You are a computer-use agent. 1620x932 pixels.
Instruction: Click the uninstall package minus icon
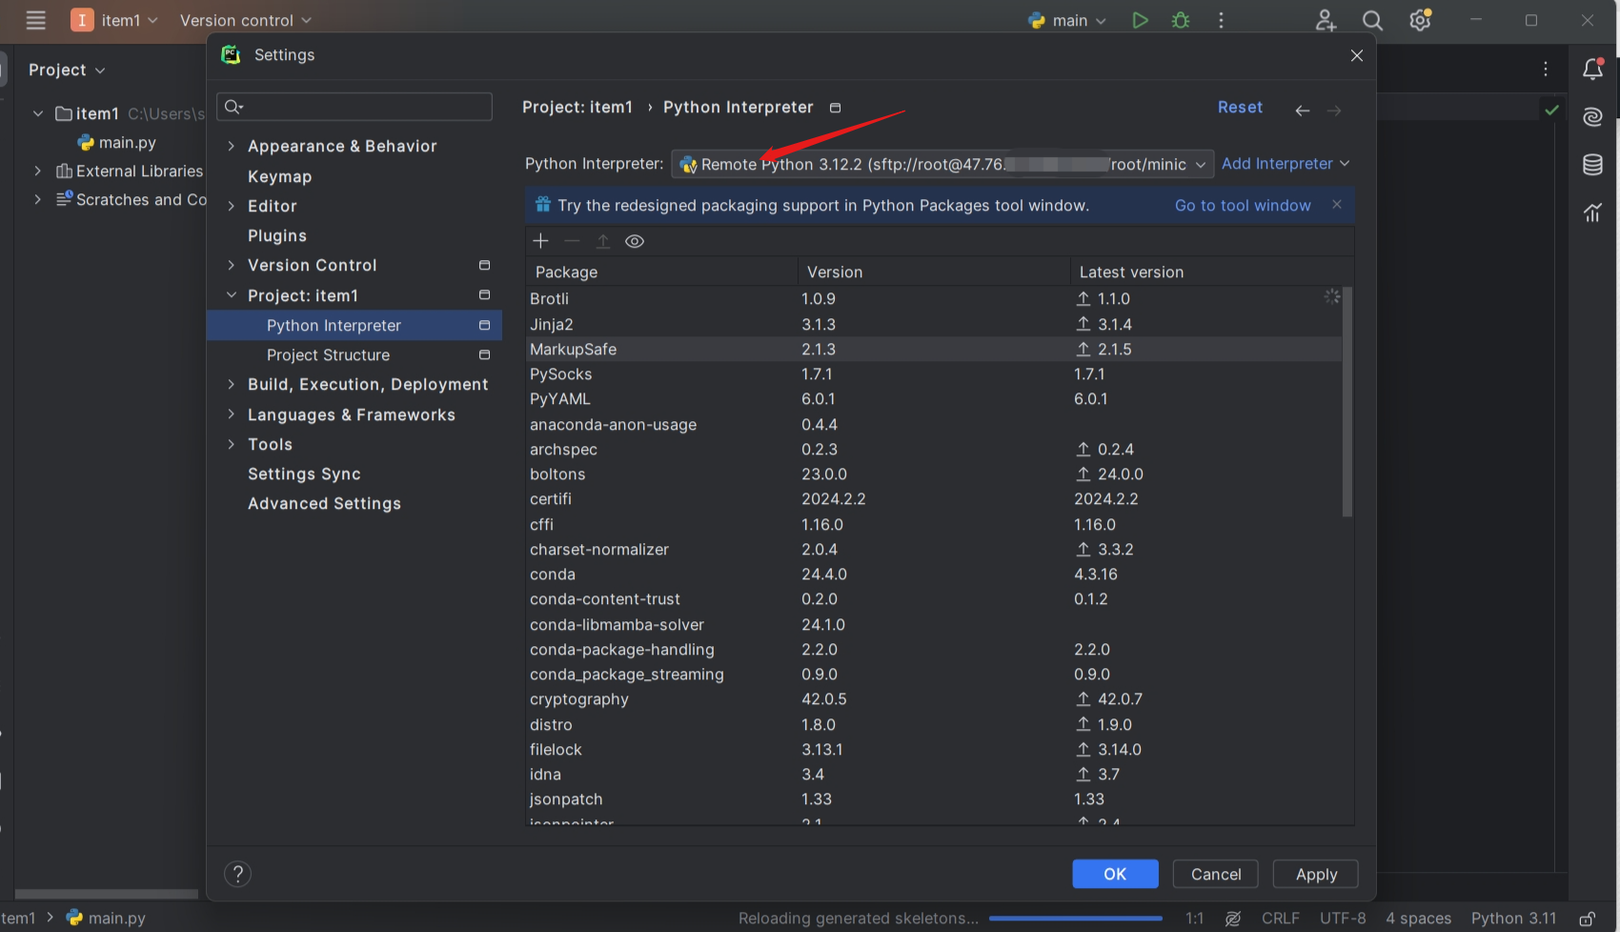pyautogui.click(x=572, y=241)
